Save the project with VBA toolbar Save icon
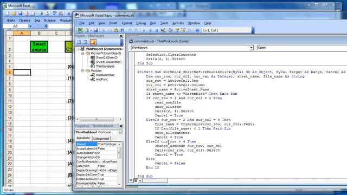The width and height of the screenshot is (347, 195). [x=96, y=30]
